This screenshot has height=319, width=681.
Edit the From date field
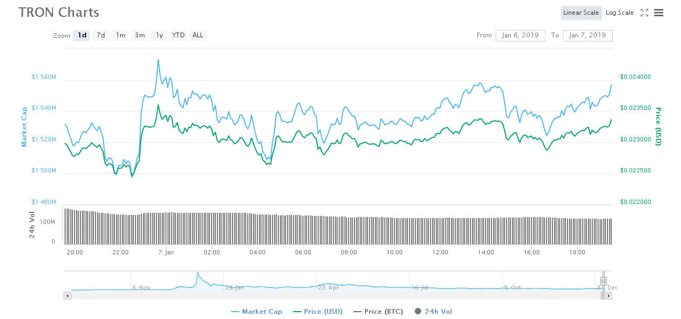(520, 35)
